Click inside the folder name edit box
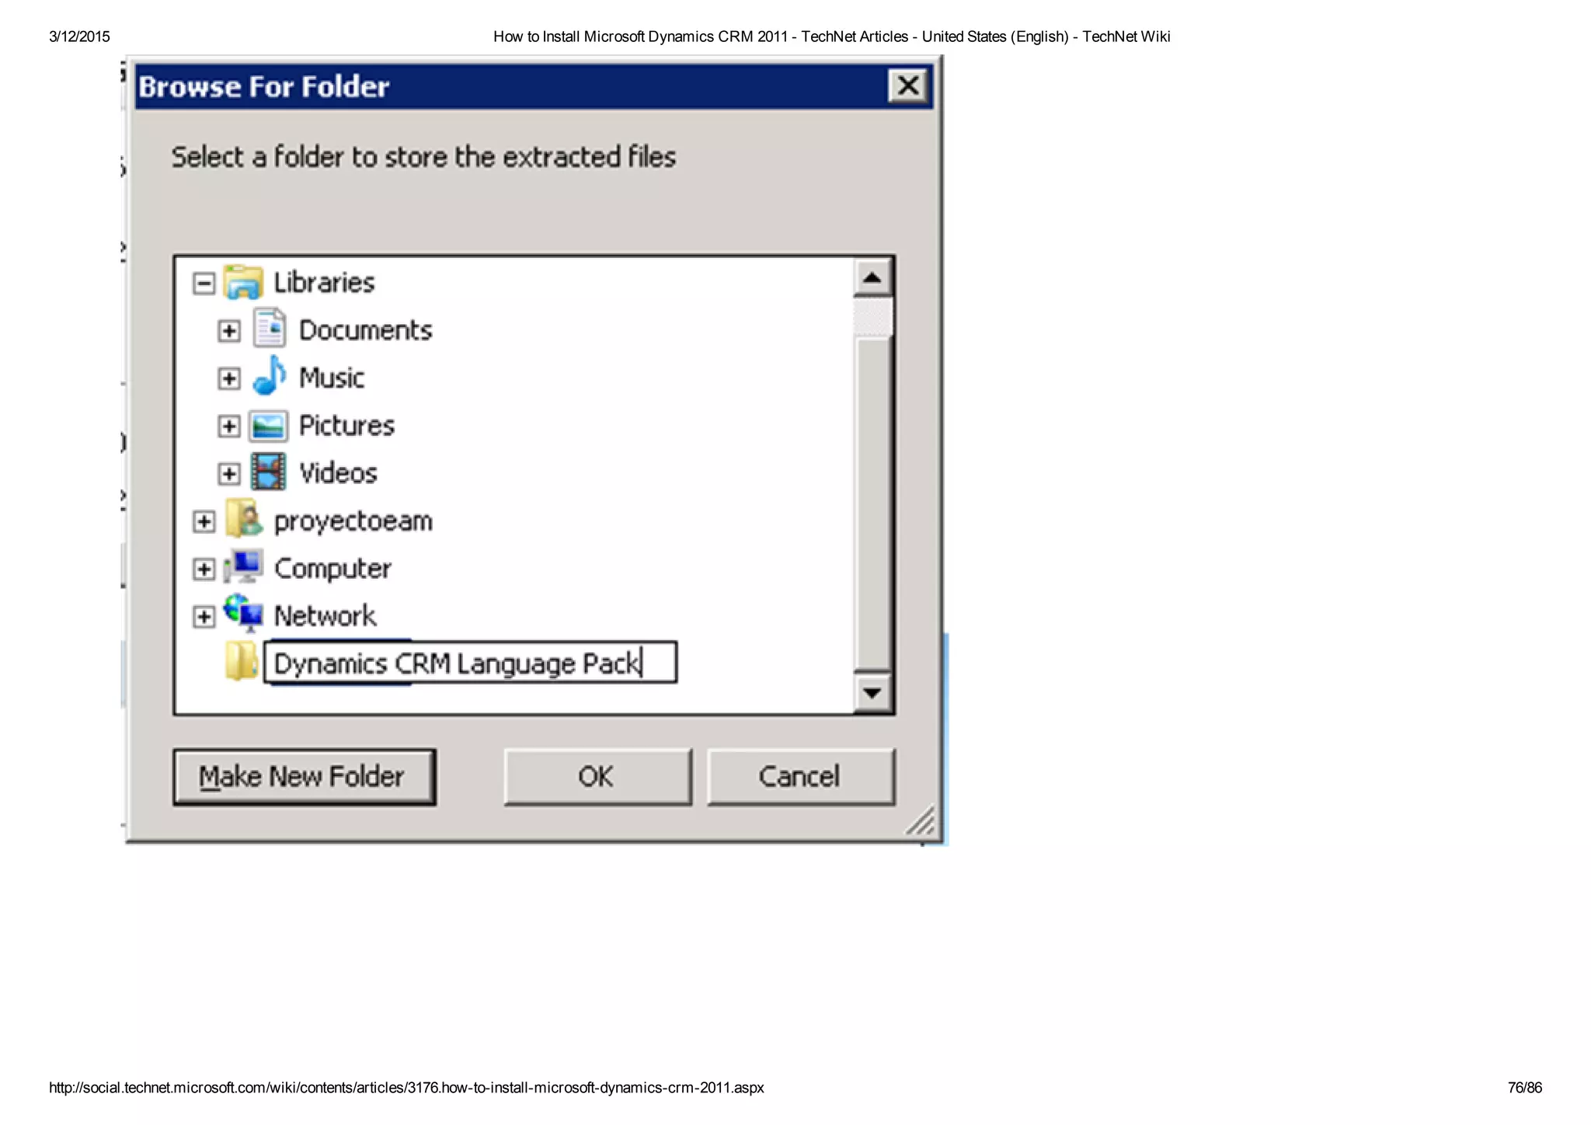 pos(470,663)
